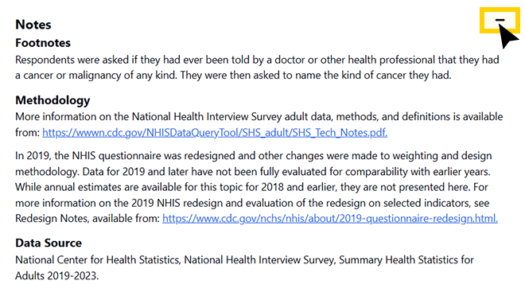525x296 pixels.
Task: Click the Data Source subheading
Action: pyautogui.click(x=49, y=243)
